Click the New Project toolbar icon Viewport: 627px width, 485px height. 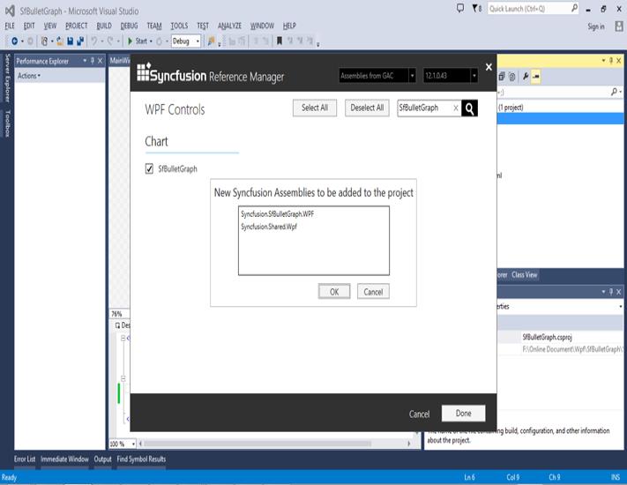tap(44, 41)
